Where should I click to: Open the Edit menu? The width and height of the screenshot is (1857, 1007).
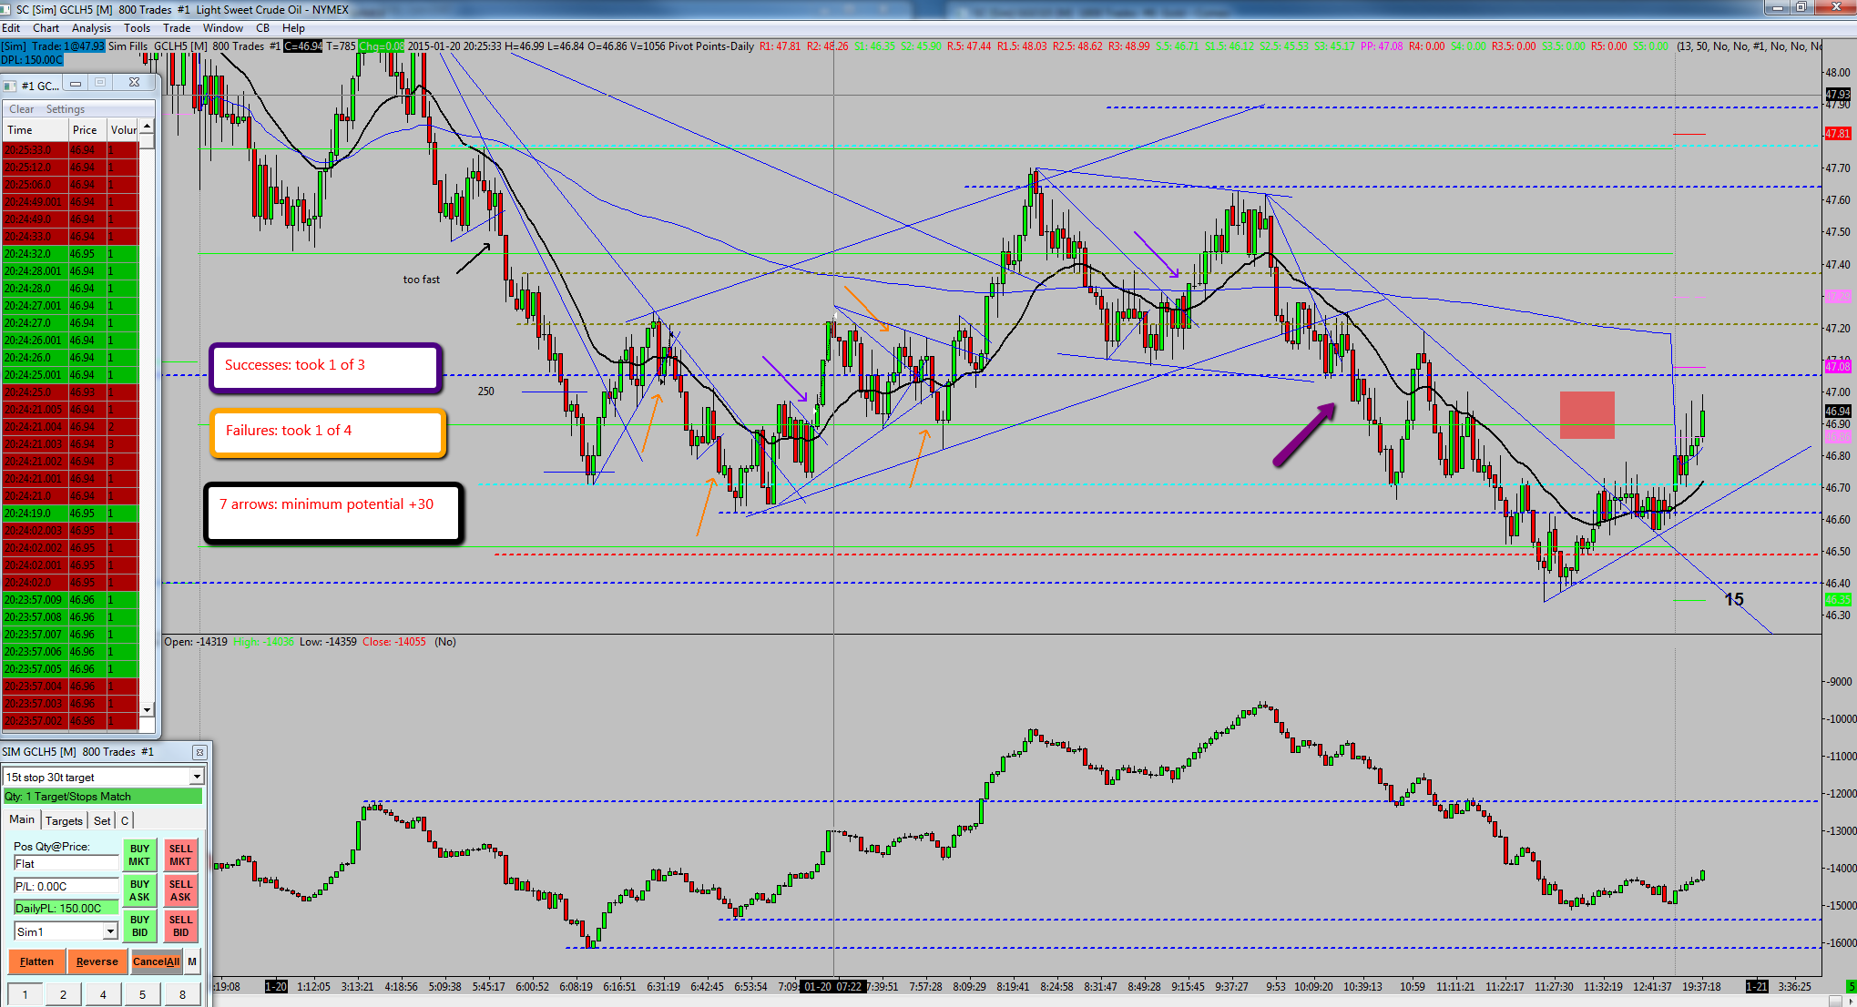(x=11, y=28)
